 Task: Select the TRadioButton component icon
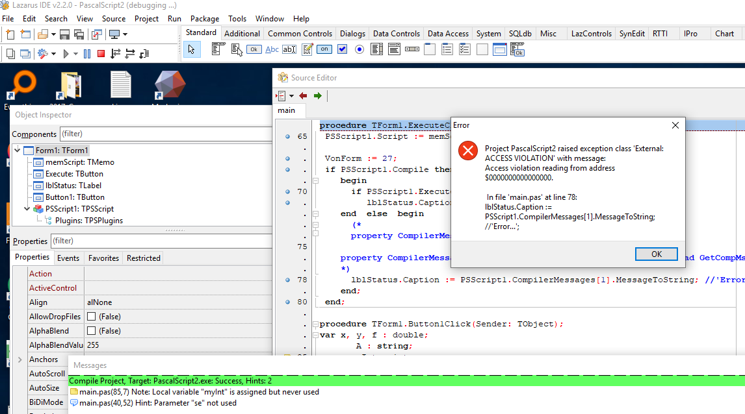tap(359, 49)
